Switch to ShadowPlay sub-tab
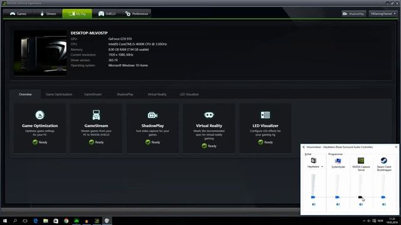This screenshot has height=225, width=401. click(x=125, y=94)
